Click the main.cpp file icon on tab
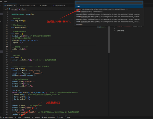 (5, 6)
